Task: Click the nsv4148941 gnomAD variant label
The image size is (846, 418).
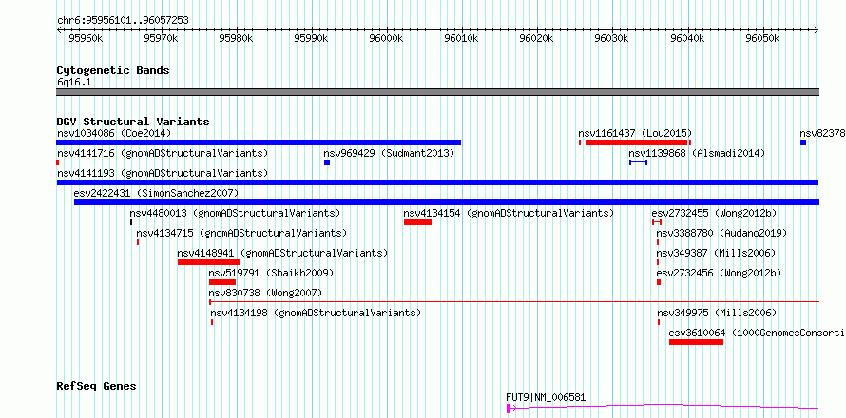Action: coord(282,253)
